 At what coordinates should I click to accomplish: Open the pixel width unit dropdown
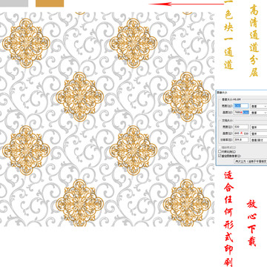click(259, 106)
